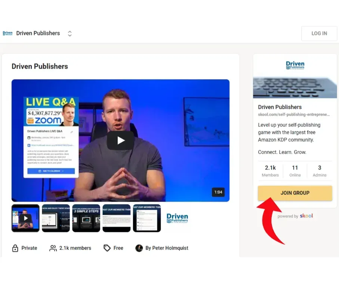
Task: Open the Driven Publishers logo thumbnail in gallery
Action: tap(177, 218)
